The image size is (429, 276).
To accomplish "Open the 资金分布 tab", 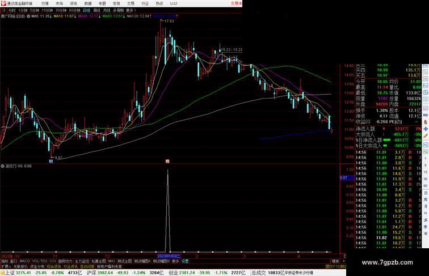I will pos(37,266).
